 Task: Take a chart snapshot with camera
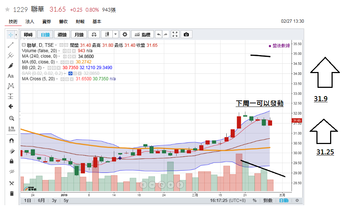[186, 35]
